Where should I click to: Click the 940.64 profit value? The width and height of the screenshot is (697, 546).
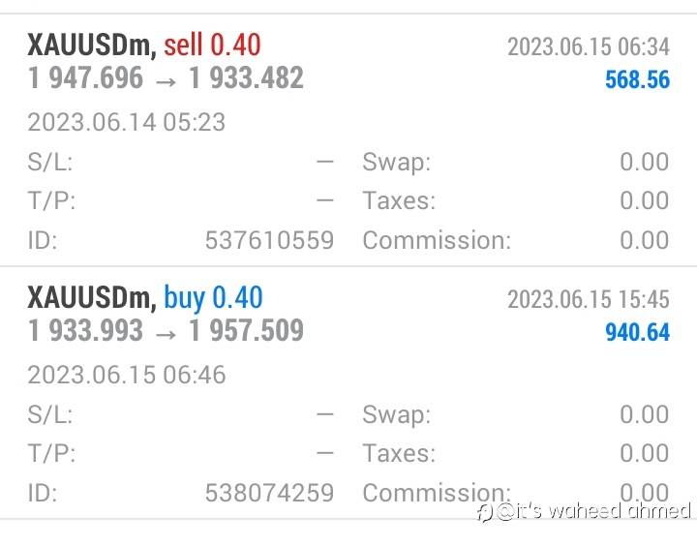pyautogui.click(x=637, y=332)
